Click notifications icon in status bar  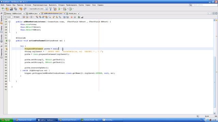(x=198, y=116)
